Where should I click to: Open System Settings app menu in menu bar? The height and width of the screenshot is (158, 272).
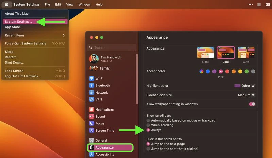(27, 4)
